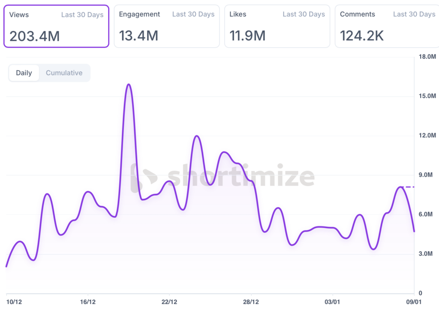Open the Likes metric card

pos(277,26)
